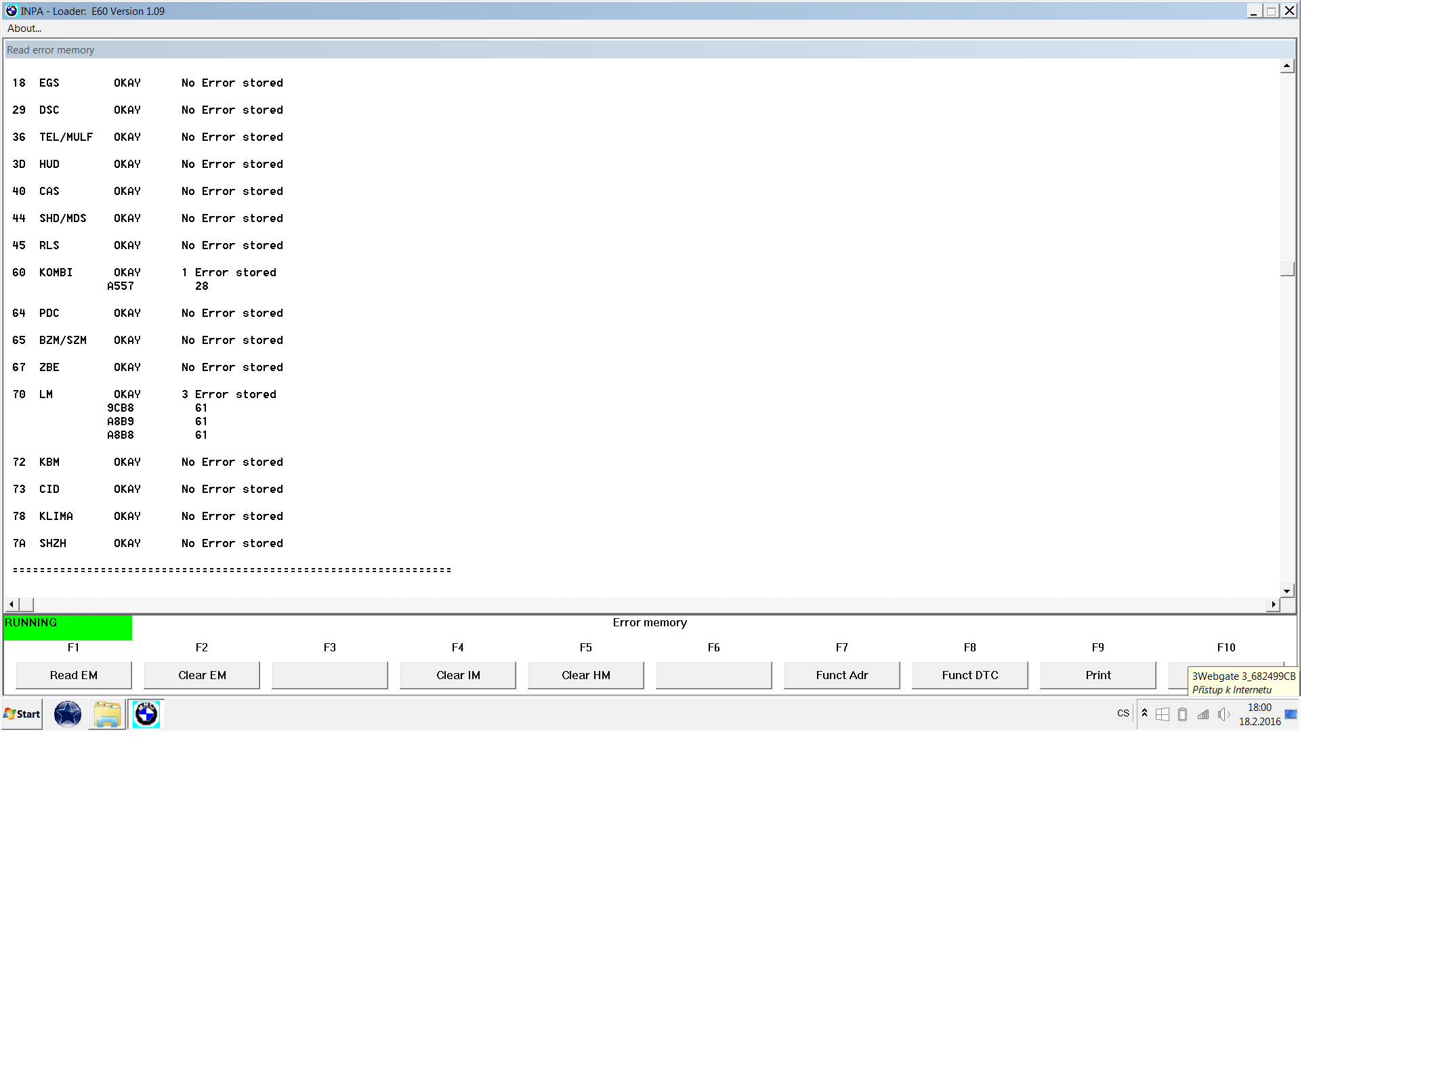Click the 'Error memory' status label
This screenshot has width=1443, height=1082.
coord(650,622)
